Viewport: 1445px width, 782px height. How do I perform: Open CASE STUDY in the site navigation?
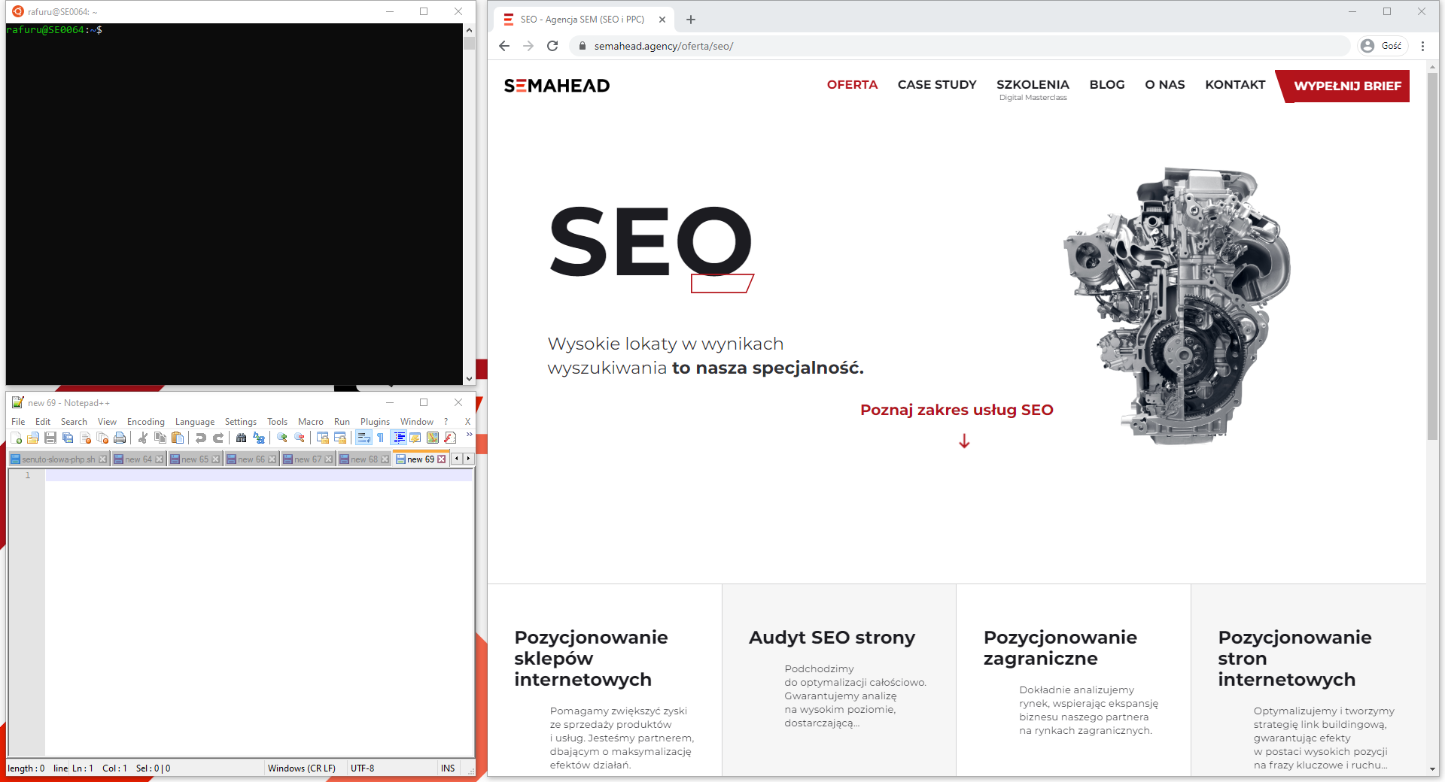click(x=937, y=85)
